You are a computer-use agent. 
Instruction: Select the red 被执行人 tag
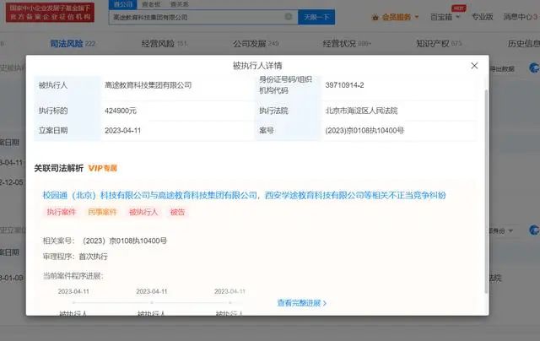tap(143, 212)
